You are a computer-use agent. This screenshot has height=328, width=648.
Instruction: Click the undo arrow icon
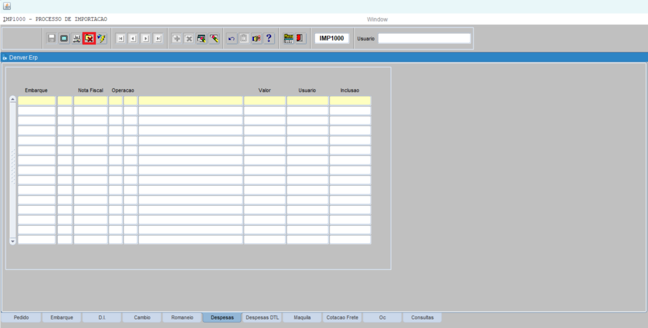pyautogui.click(x=231, y=38)
